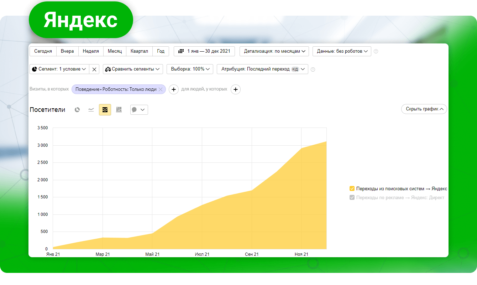Click the '2 000' y-axis value

(x=42, y=180)
